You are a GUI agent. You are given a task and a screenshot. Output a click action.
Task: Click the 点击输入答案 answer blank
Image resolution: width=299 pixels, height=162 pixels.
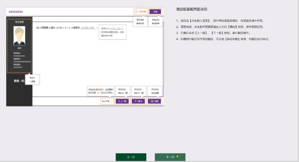tap(88, 28)
